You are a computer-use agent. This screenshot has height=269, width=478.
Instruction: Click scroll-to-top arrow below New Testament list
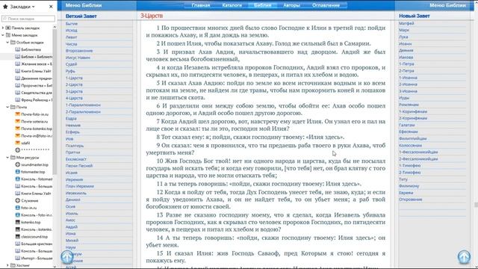[x=464, y=257]
